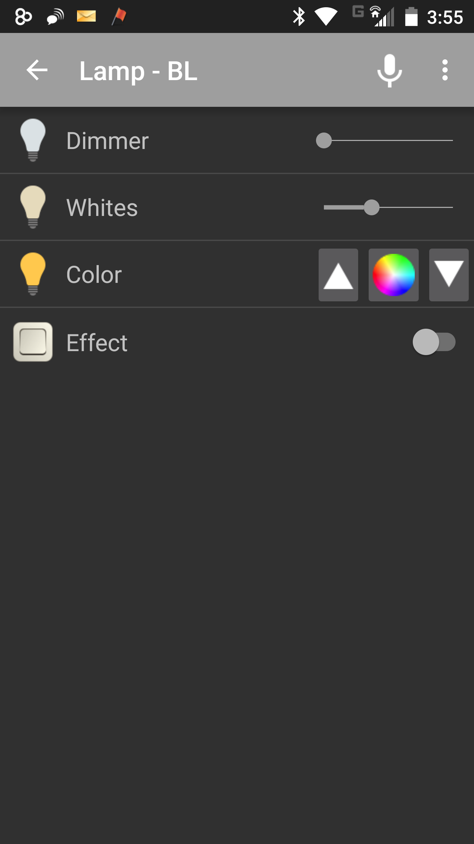474x844 pixels.
Task: Tap the Color down arrow button
Action: click(449, 275)
